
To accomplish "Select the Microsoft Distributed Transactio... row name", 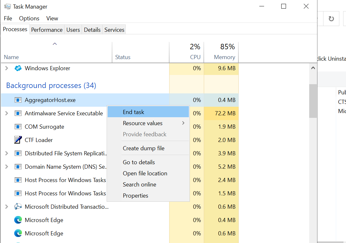I will point(67,206).
